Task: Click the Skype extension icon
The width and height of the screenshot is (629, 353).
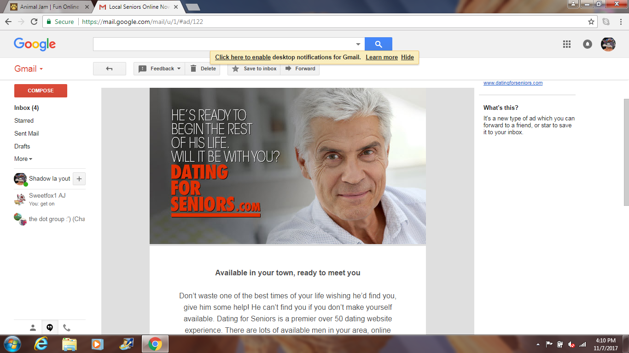Action: [606, 22]
